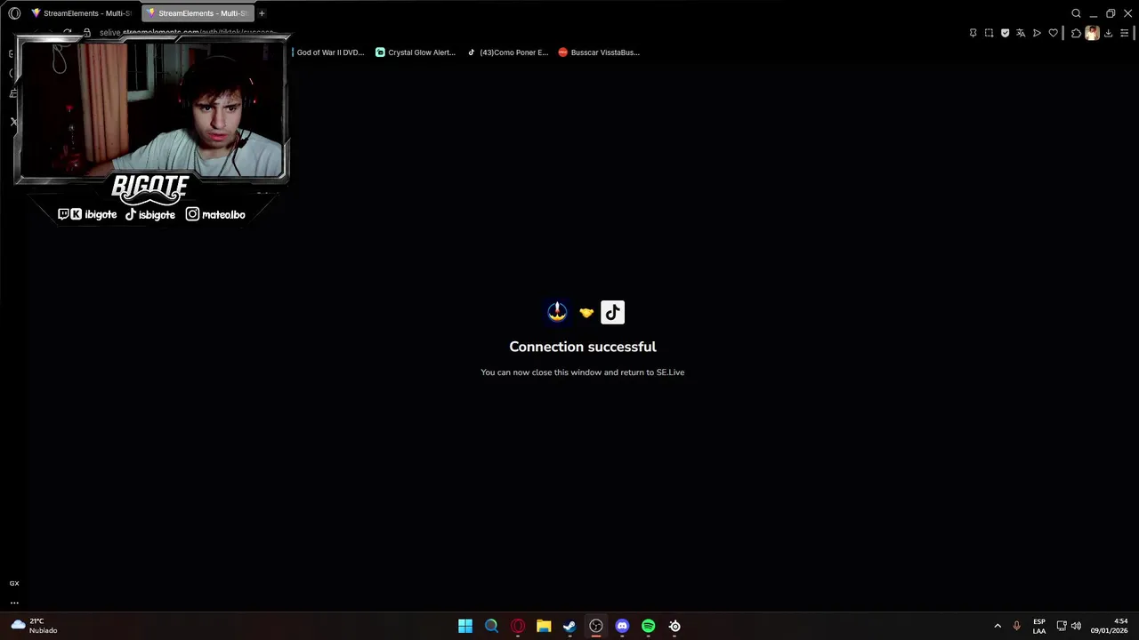Open Spotify from taskbar
The image size is (1139, 640).
pyautogui.click(x=649, y=626)
